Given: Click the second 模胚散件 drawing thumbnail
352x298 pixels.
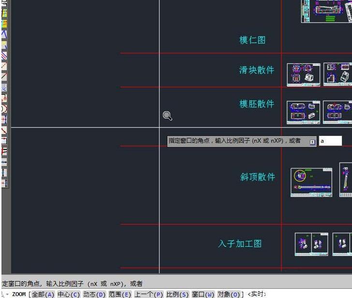Looking at the screenshot, I should click(337, 112).
